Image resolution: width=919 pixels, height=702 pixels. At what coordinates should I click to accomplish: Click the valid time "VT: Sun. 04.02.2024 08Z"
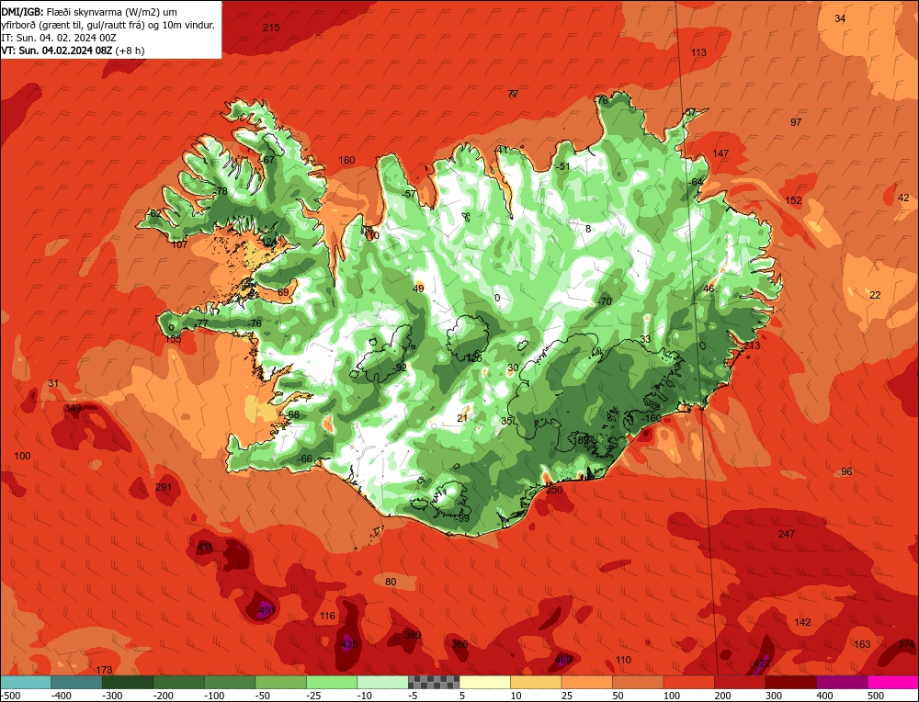tap(57, 51)
